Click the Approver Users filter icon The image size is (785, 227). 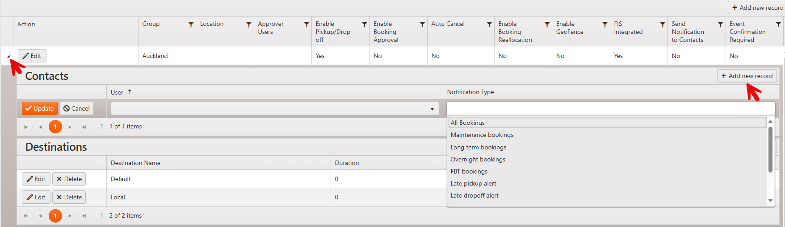[306, 25]
